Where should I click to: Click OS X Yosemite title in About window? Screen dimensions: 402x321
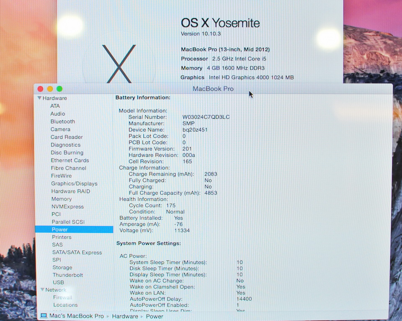(x=220, y=23)
